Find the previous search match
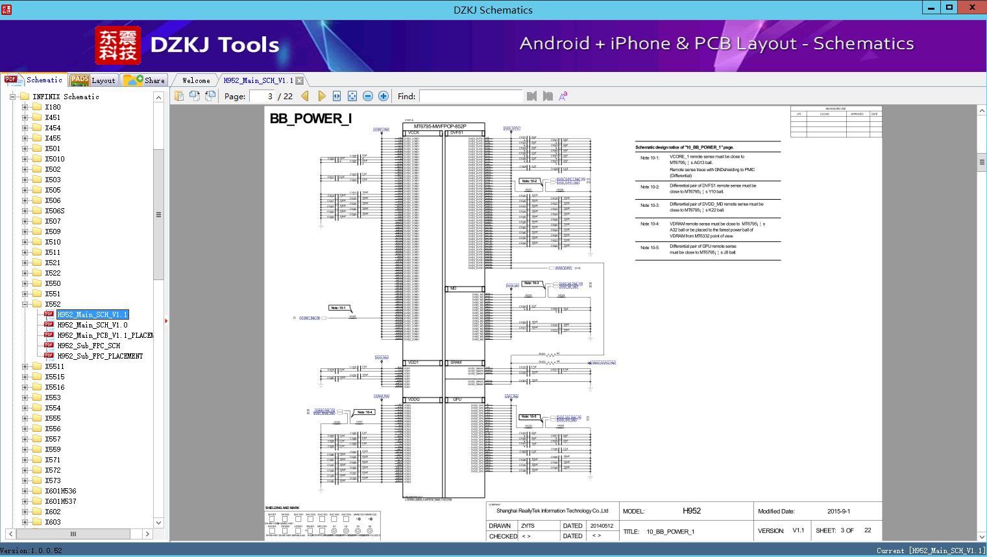987x557 pixels. (532, 96)
